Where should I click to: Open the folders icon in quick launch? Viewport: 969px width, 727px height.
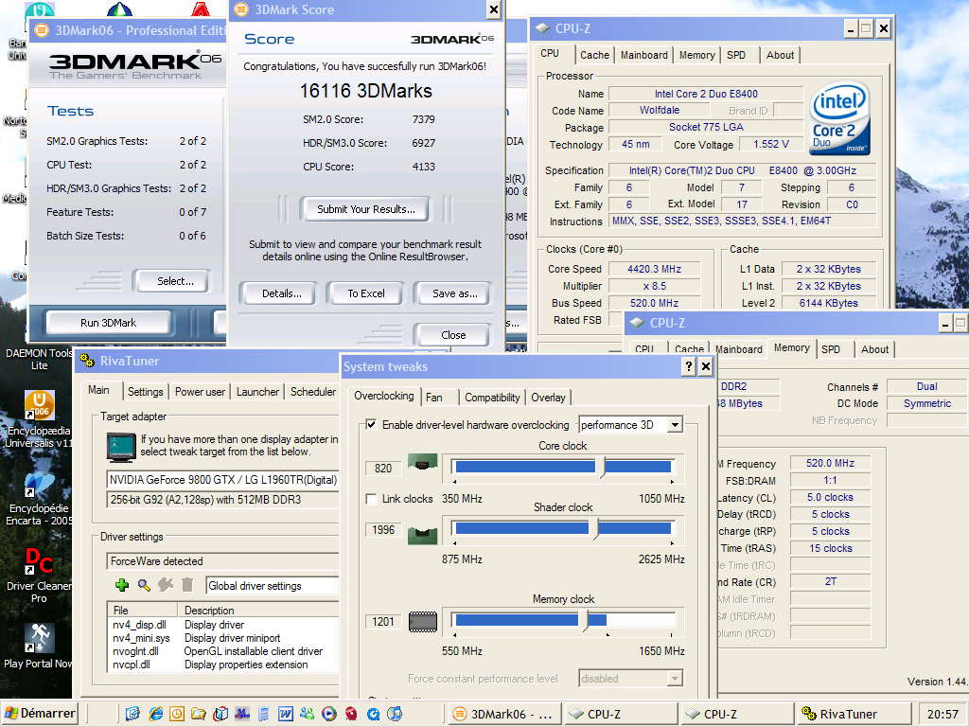coord(199,714)
